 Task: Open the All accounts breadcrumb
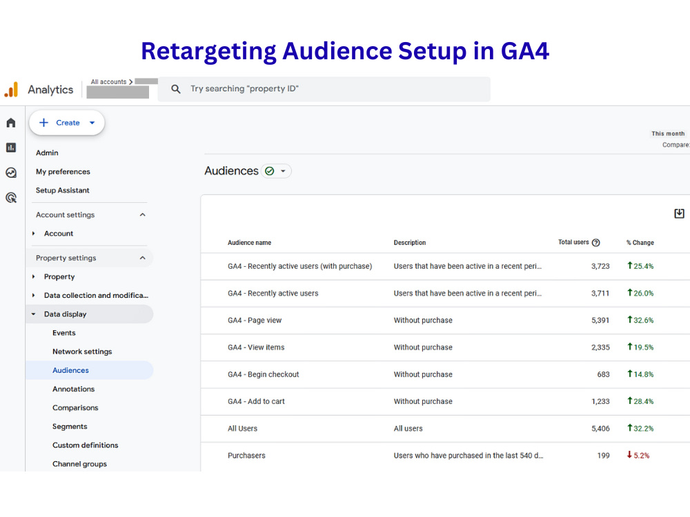click(108, 82)
